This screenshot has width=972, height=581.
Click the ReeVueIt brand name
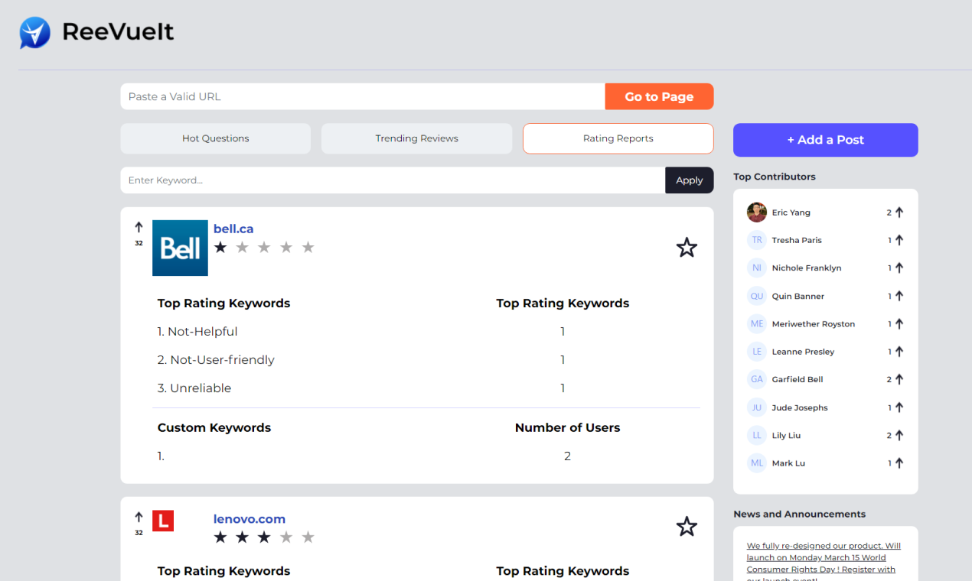[118, 32]
